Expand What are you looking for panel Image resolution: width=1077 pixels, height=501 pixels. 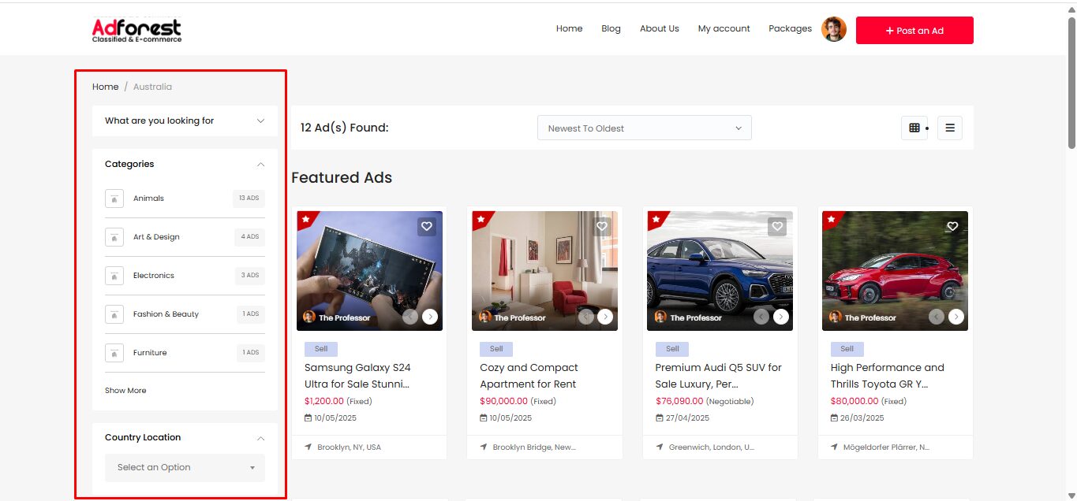click(x=185, y=121)
